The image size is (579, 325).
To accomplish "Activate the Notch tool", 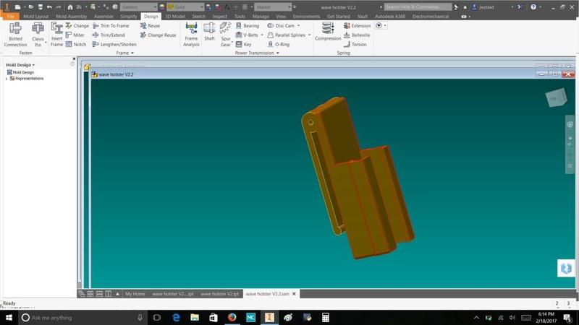I will [x=76, y=44].
